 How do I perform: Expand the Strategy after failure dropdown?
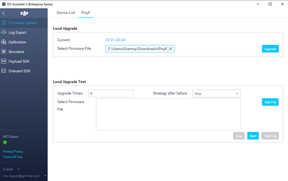coord(216,94)
